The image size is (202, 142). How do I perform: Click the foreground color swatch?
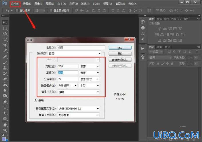(x=4, y=139)
